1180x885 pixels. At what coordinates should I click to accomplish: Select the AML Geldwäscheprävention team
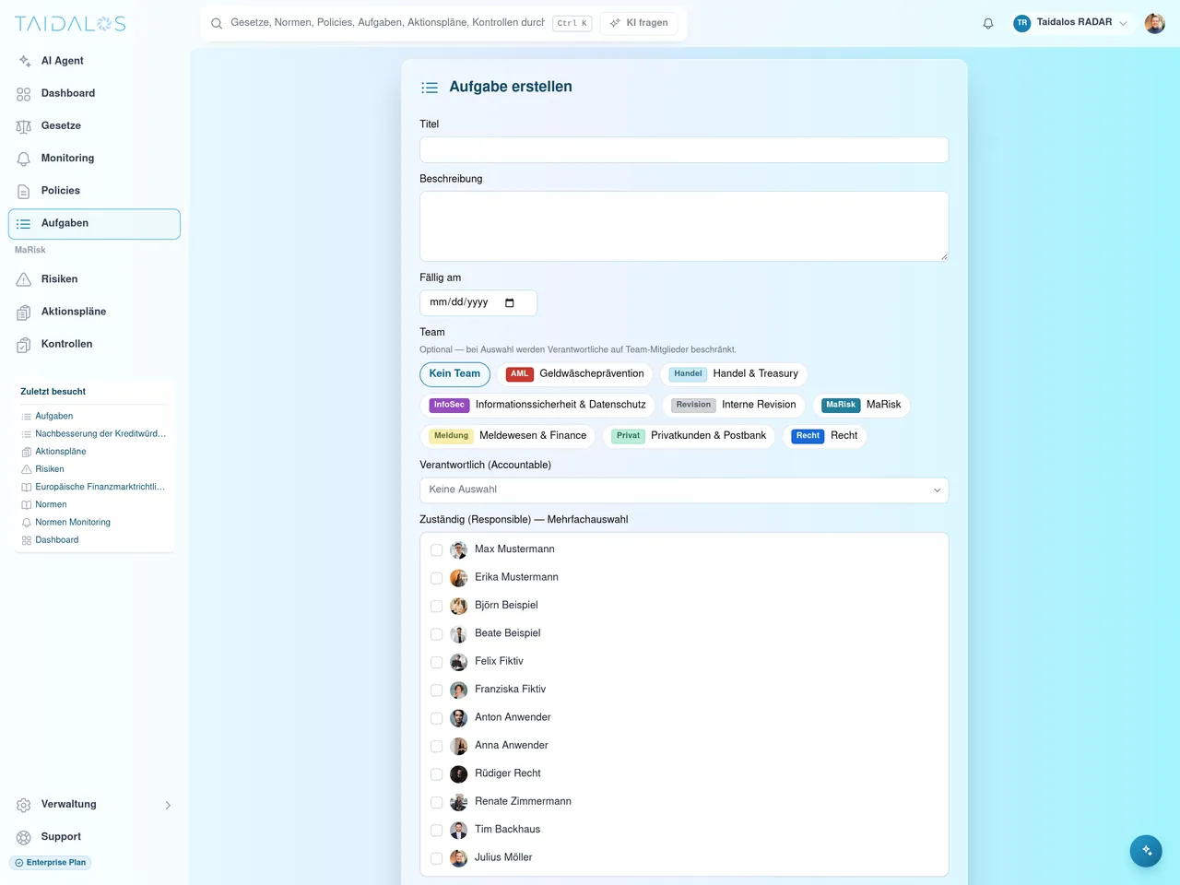coord(575,374)
